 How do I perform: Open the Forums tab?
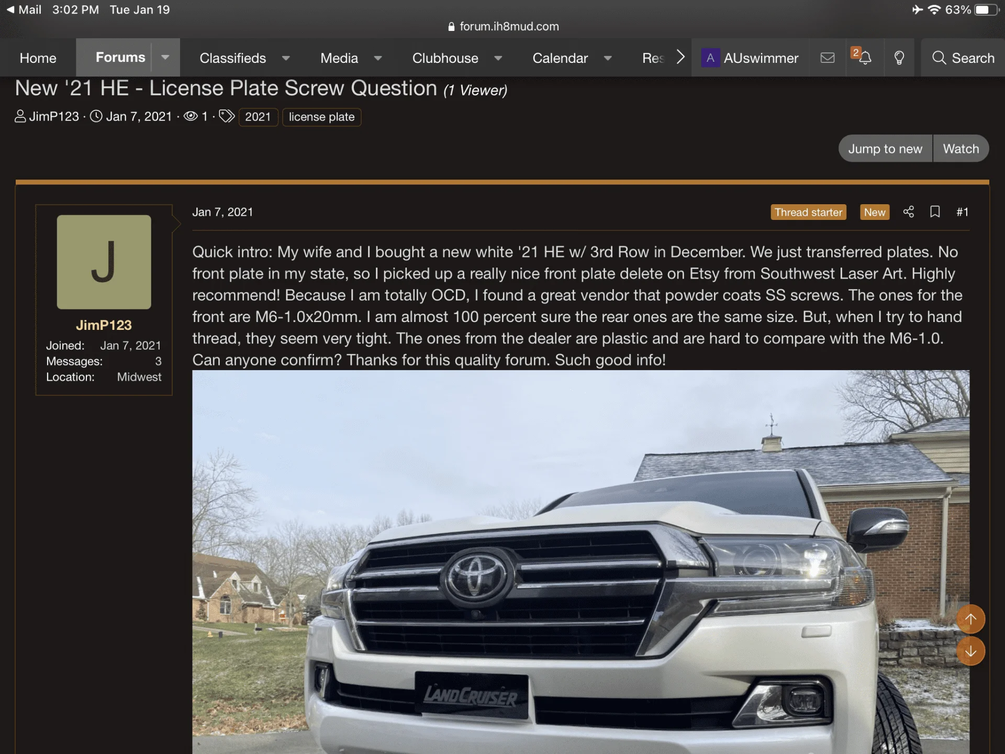120,57
